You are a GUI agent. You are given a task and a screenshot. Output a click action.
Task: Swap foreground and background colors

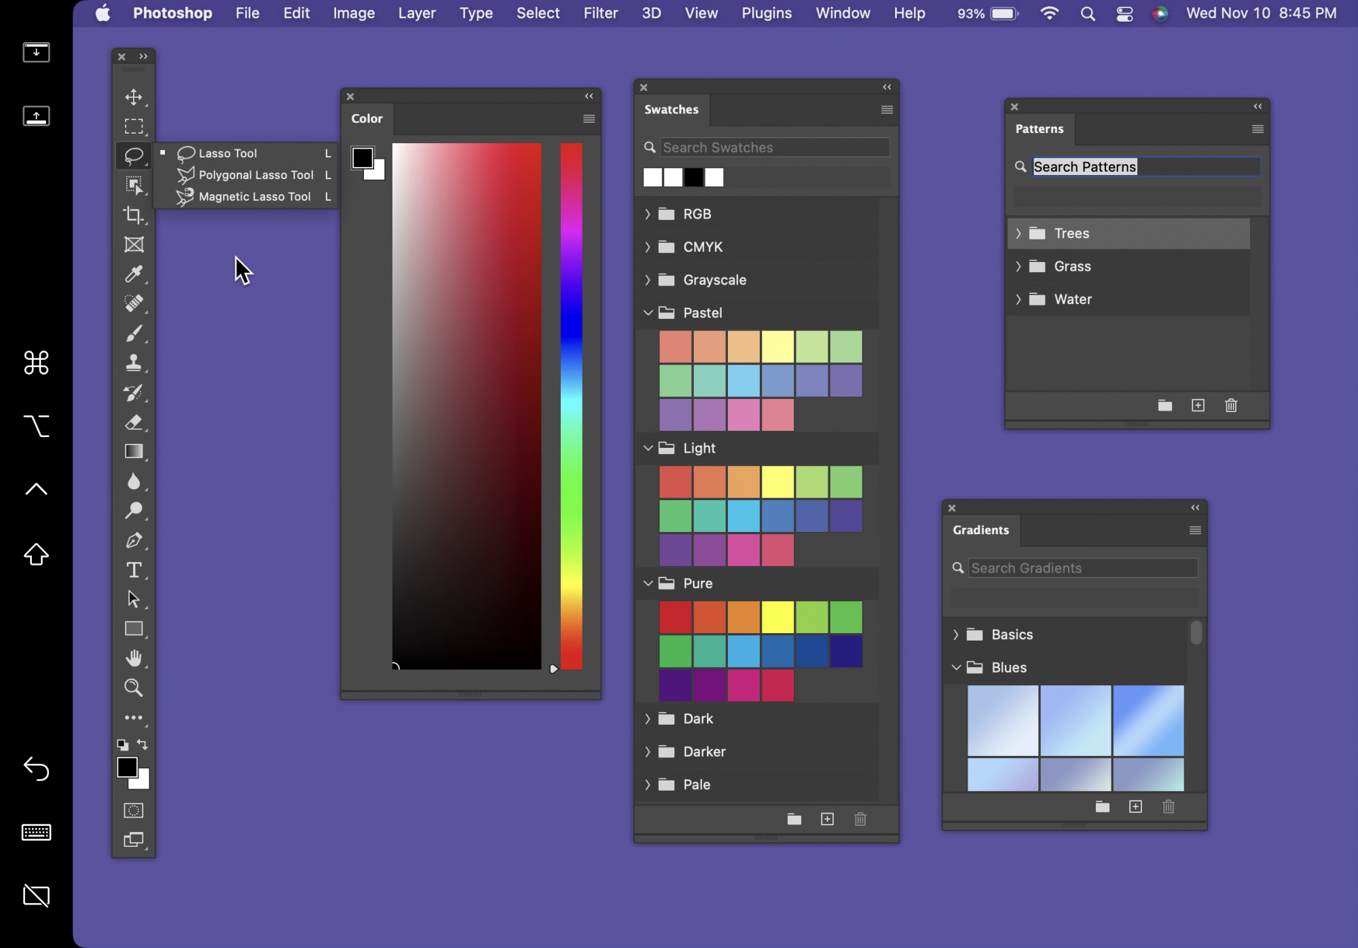coord(143,744)
